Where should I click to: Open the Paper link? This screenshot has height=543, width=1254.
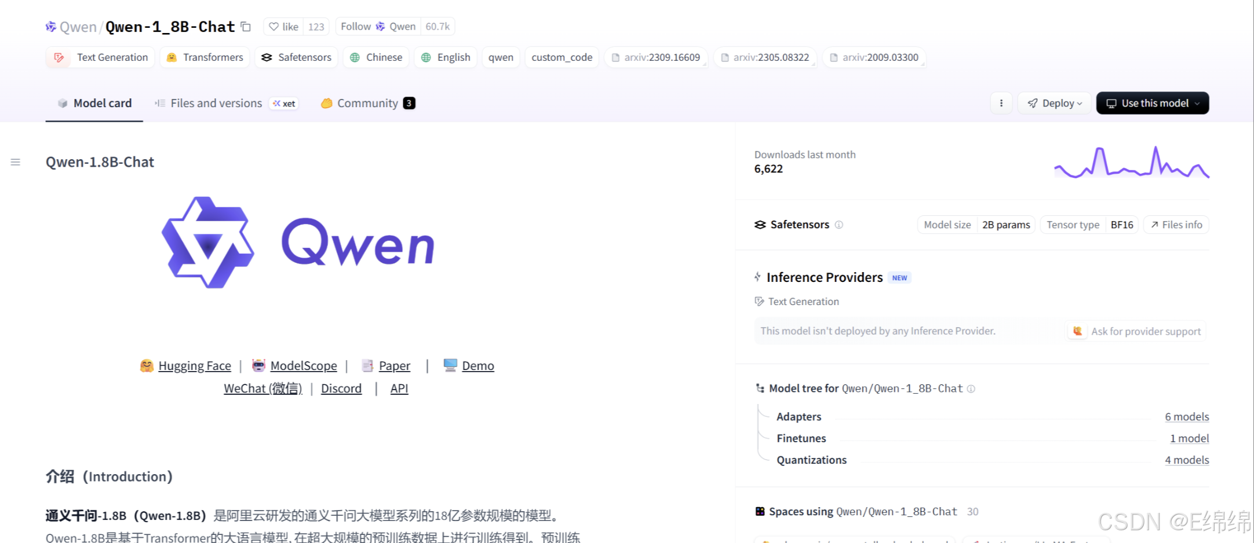(x=395, y=366)
